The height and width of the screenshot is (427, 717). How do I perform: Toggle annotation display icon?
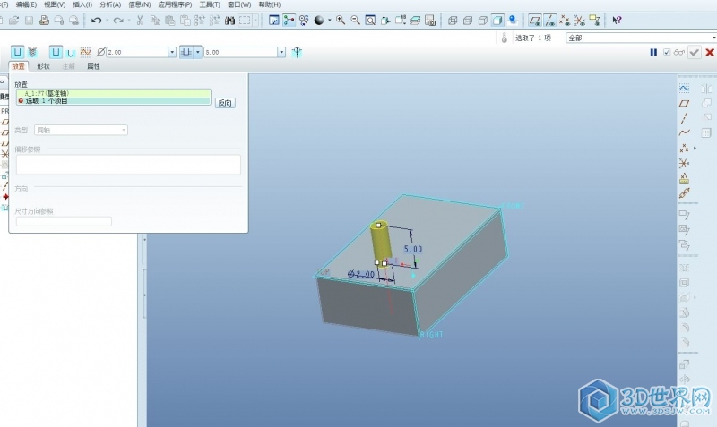click(594, 20)
